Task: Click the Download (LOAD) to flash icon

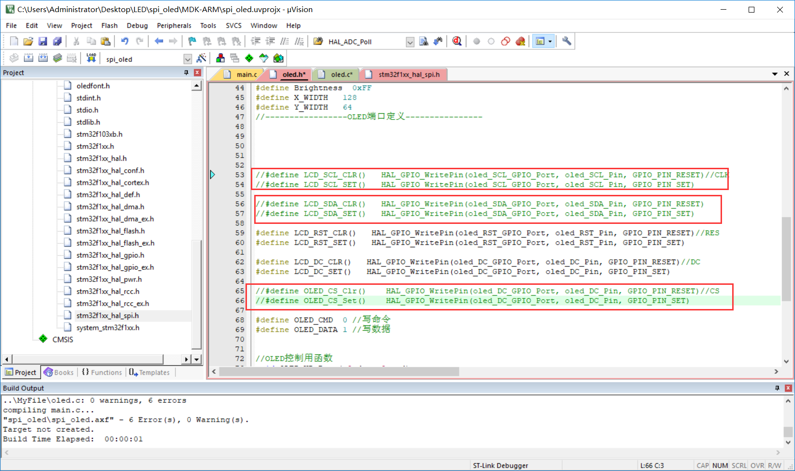Action: pos(91,59)
